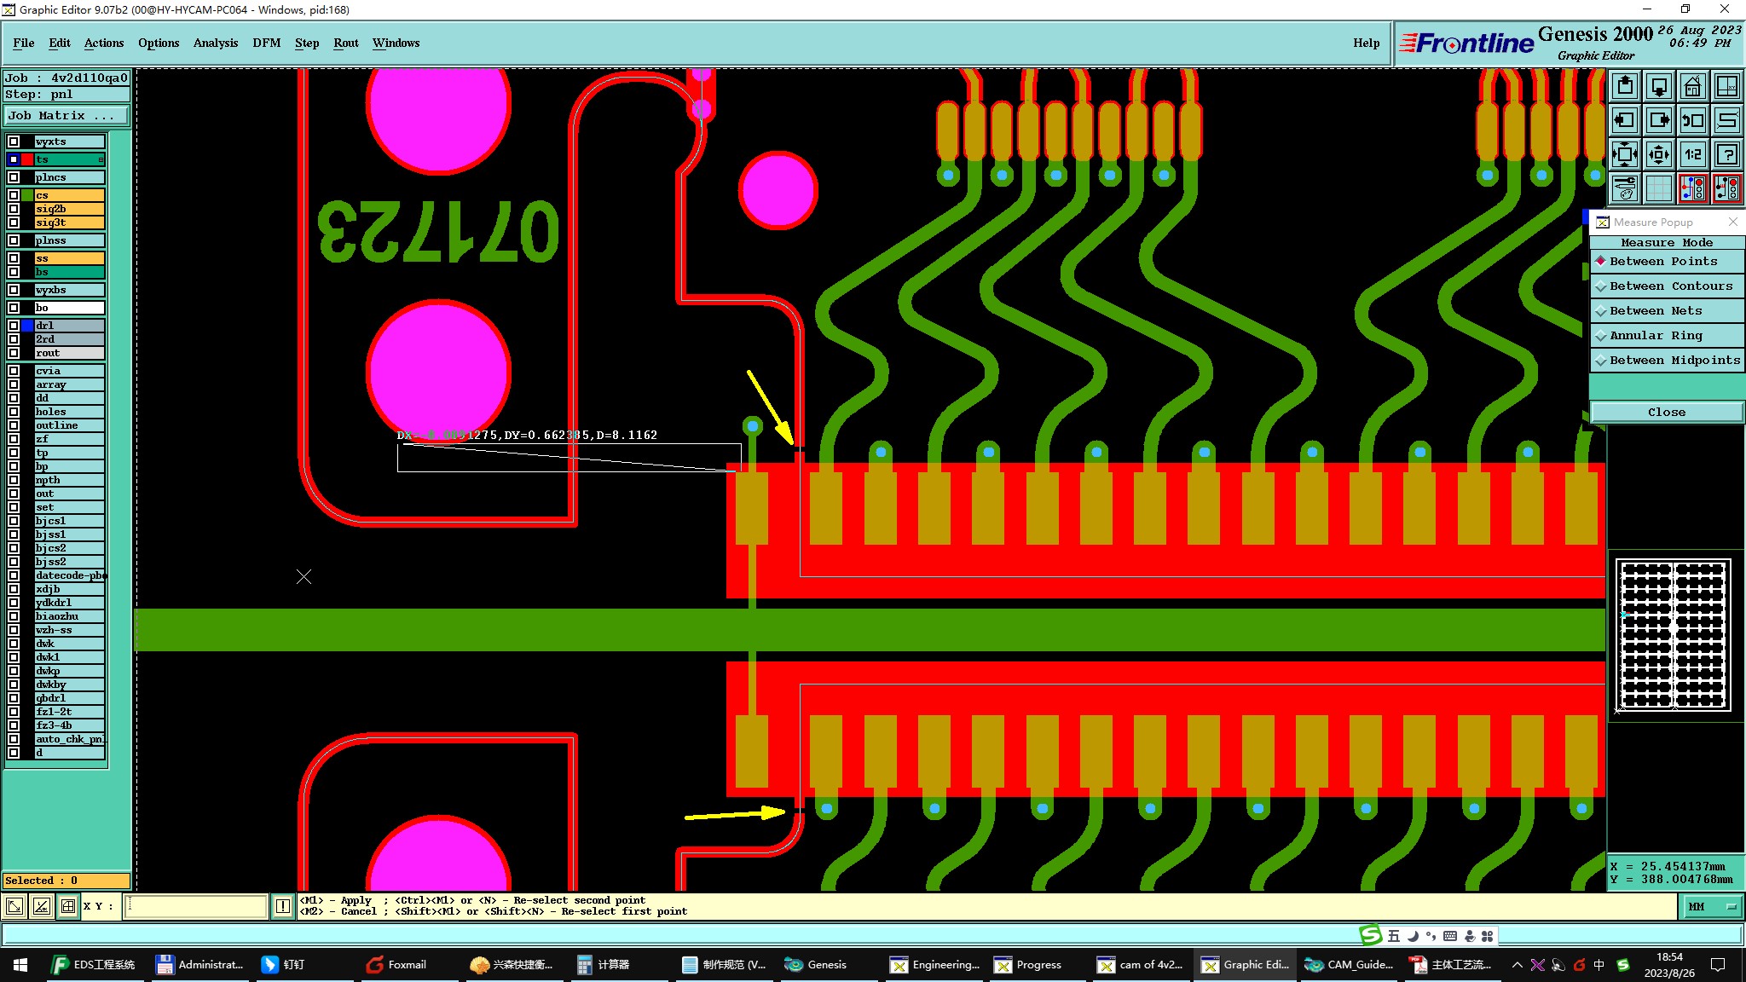Click the red color swatch of ts layer
Image resolution: width=1746 pixels, height=982 pixels.
(x=27, y=159)
